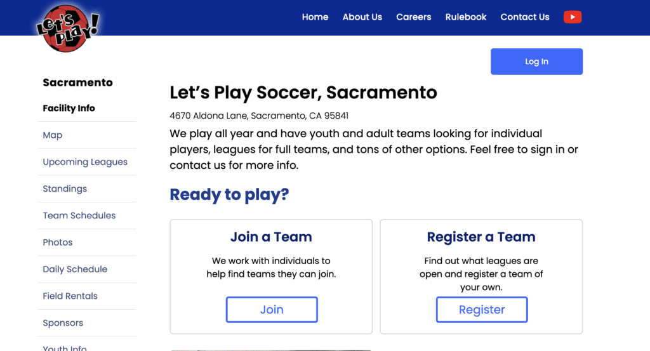Viewport: 650px width, 351px height.
Task: Open Team Schedules link
Action: (79, 216)
